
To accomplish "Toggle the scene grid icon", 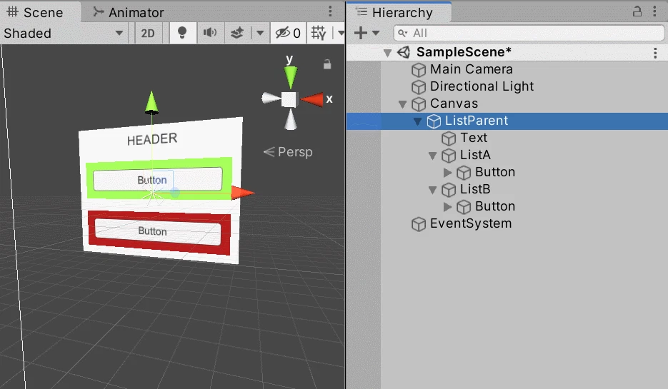I will tap(319, 34).
